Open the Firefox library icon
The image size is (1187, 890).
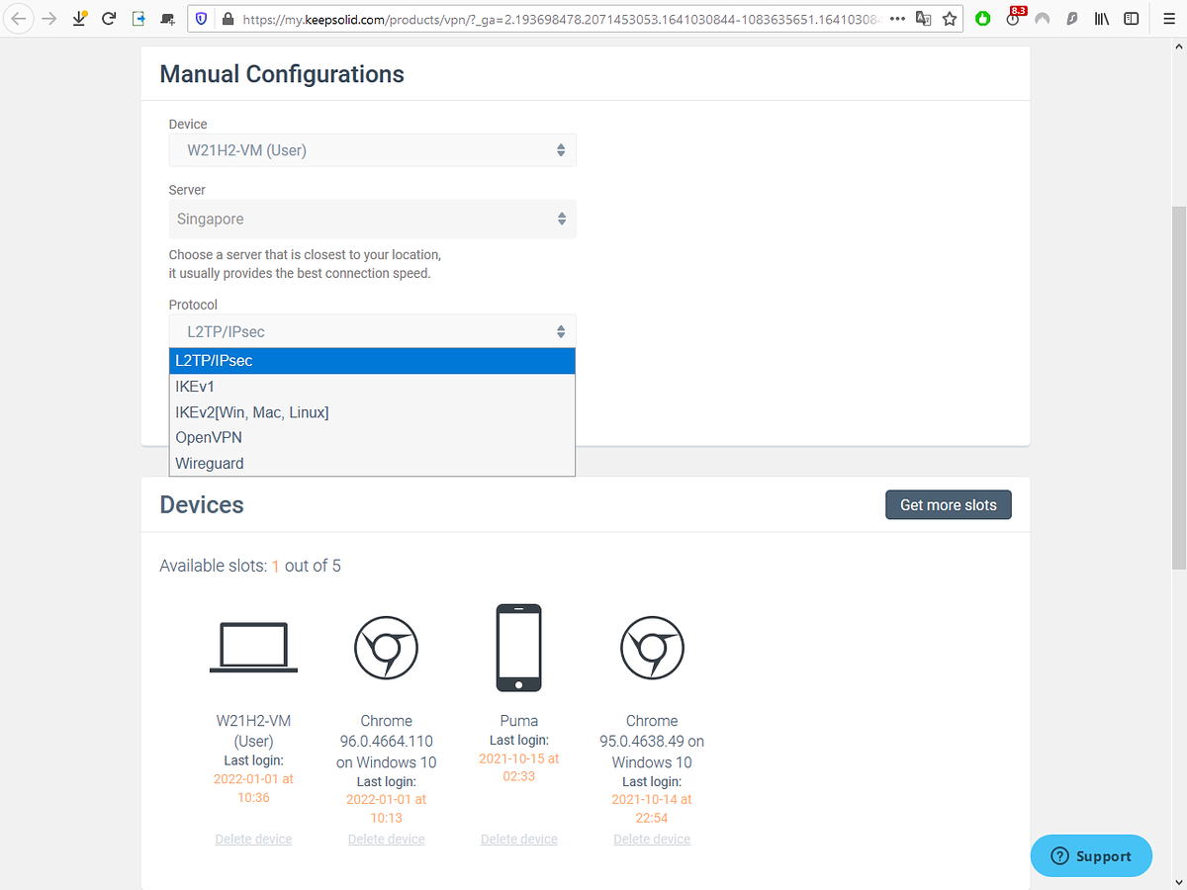(1102, 18)
